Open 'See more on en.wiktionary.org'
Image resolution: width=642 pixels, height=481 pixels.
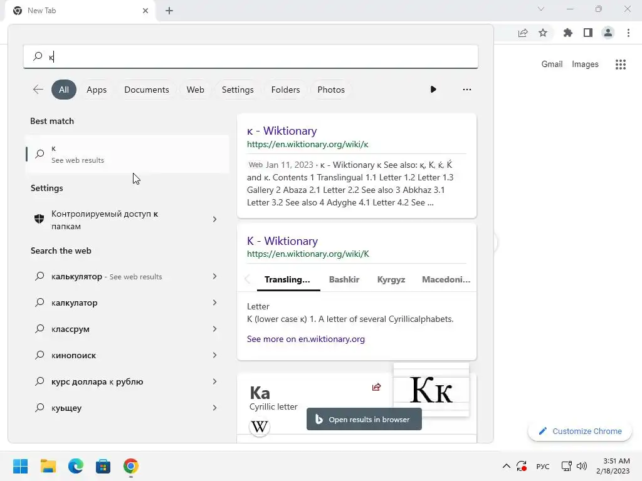tap(305, 339)
